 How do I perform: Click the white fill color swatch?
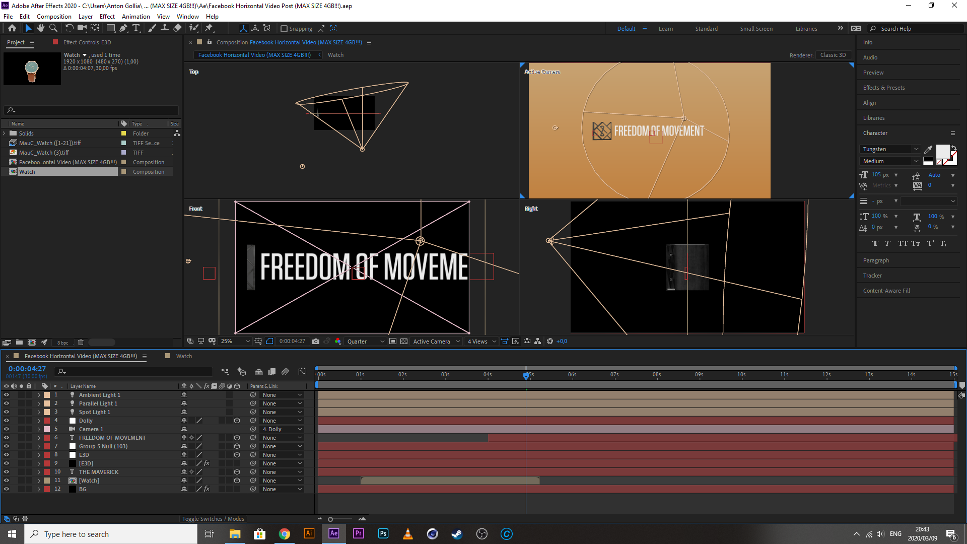tap(942, 151)
